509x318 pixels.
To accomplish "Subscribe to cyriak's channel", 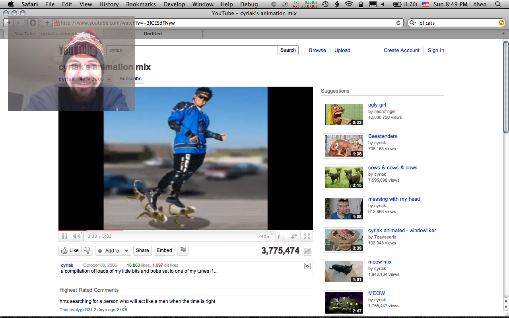I will [130, 79].
